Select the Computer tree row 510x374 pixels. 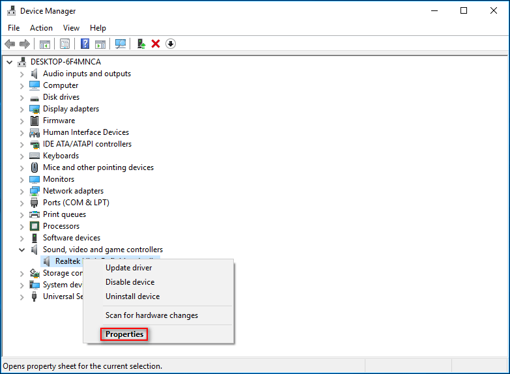(x=61, y=85)
